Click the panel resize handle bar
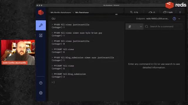The height and width of the screenshot is (105, 188). (x=116, y=14)
